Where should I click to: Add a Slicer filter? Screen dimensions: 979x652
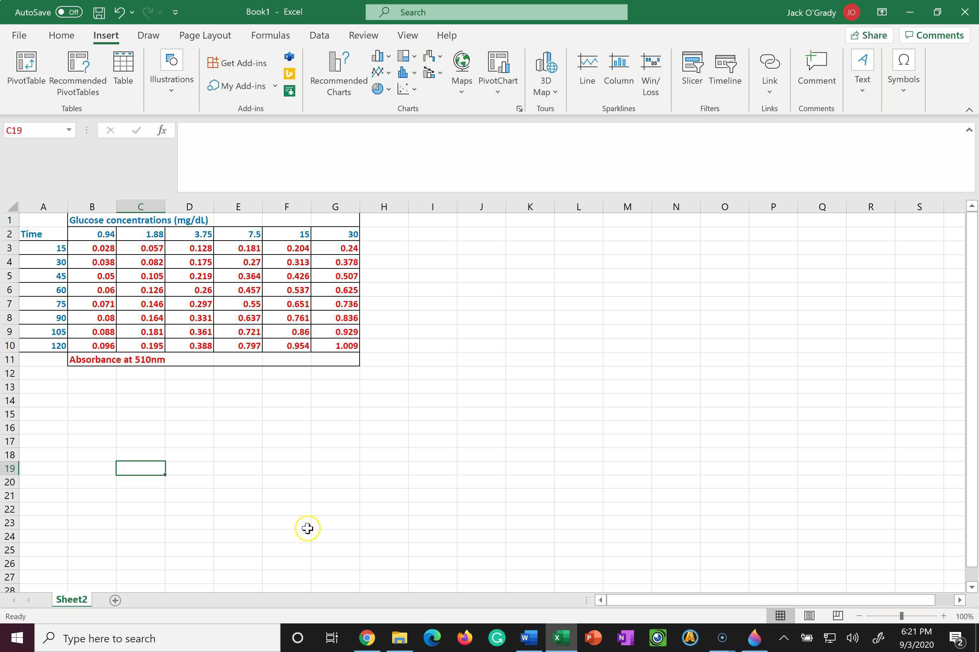pyautogui.click(x=692, y=70)
